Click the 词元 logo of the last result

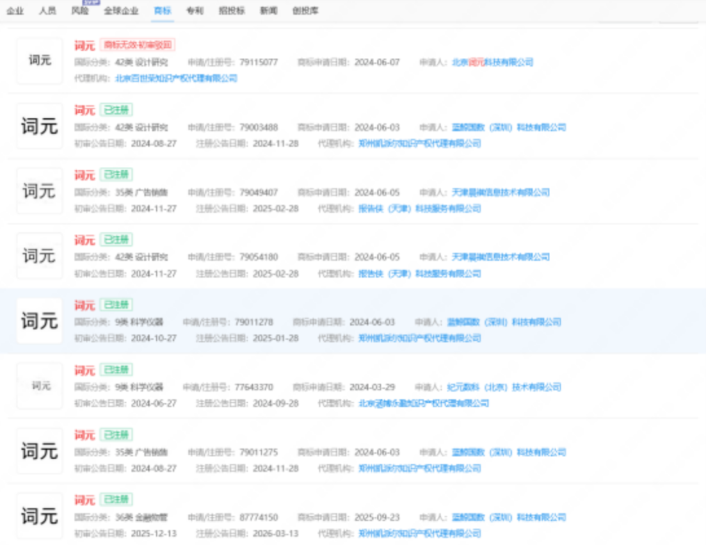coord(39,516)
